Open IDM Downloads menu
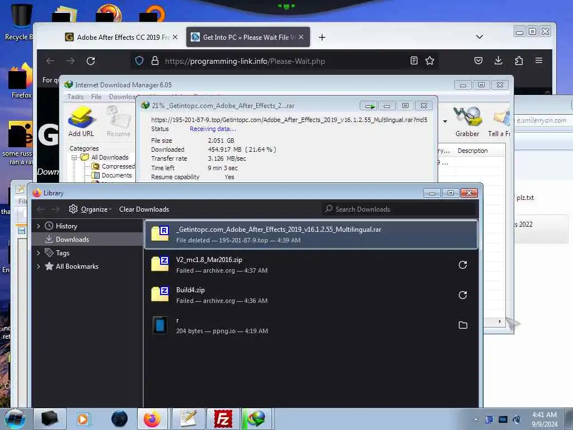The height and width of the screenshot is (430, 573). [122, 97]
